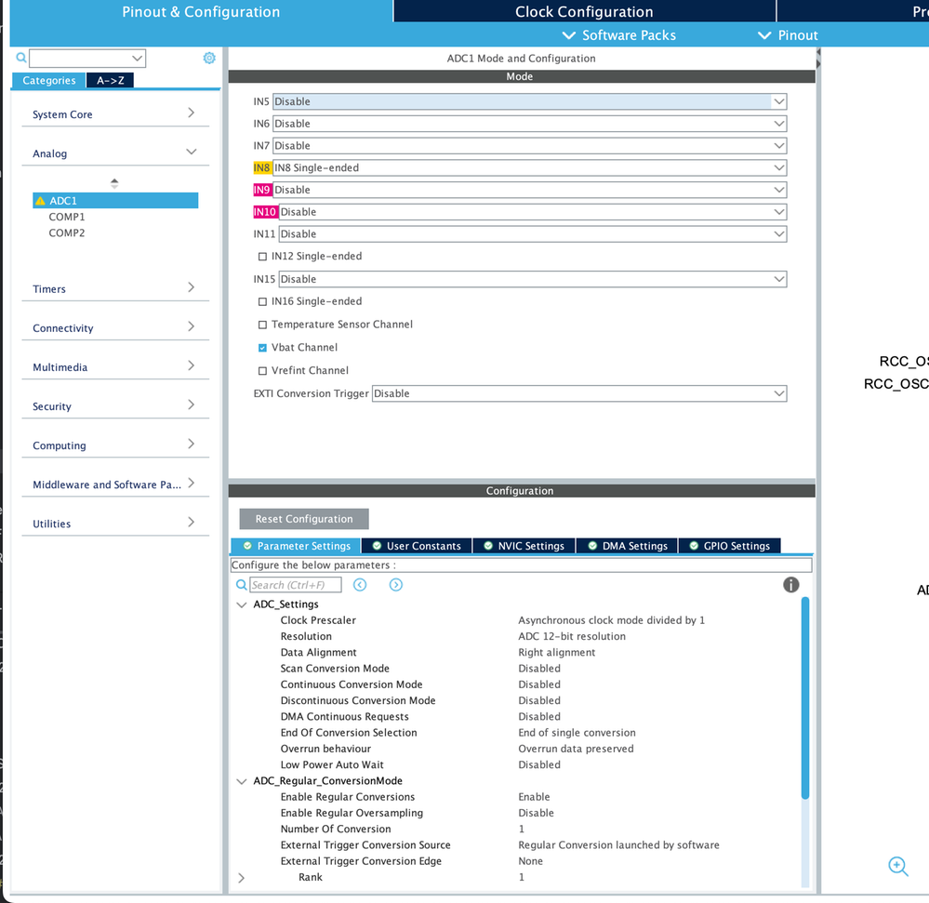Click the Reset Configuration button
Viewport: 929px width, 903px height.
coord(304,518)
